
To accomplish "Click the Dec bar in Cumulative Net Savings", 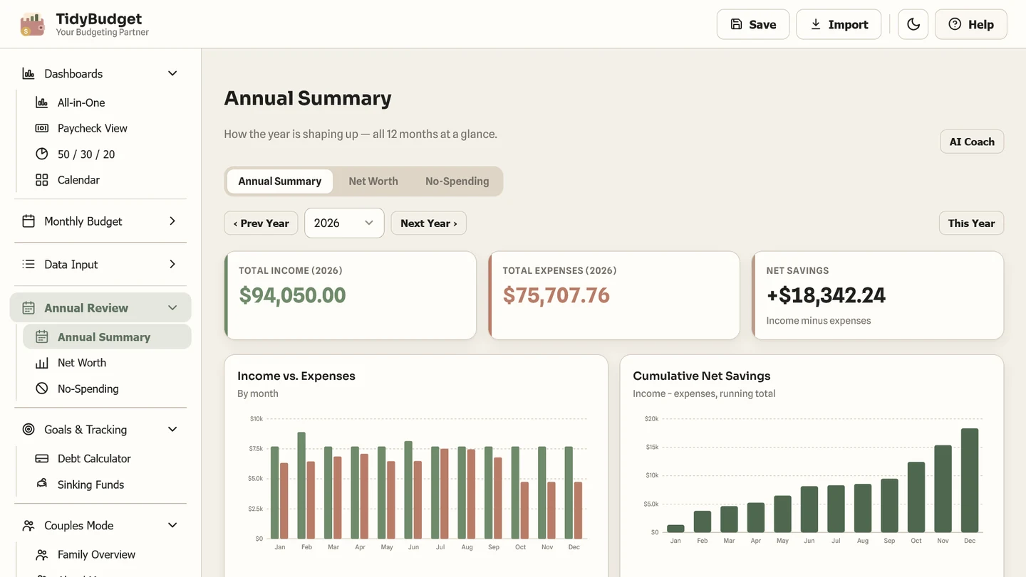I will (x=970, y=480).
